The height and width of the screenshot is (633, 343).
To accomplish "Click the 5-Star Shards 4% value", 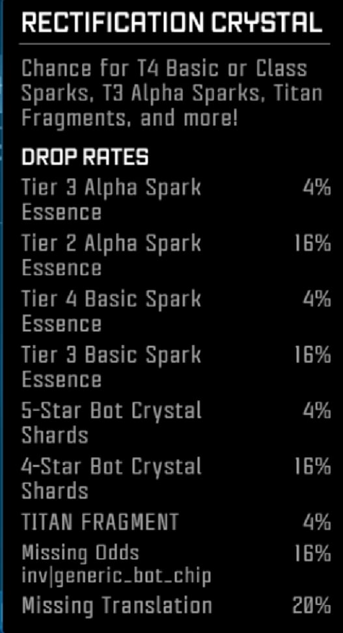I will pos(317,411).
